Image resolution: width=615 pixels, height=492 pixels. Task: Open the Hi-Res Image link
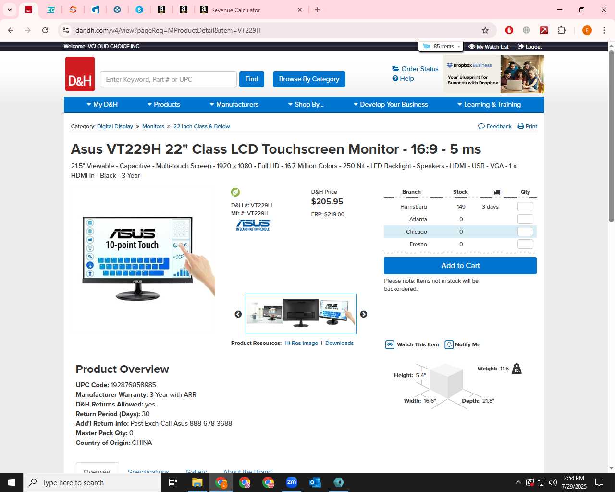click(301, 343)
